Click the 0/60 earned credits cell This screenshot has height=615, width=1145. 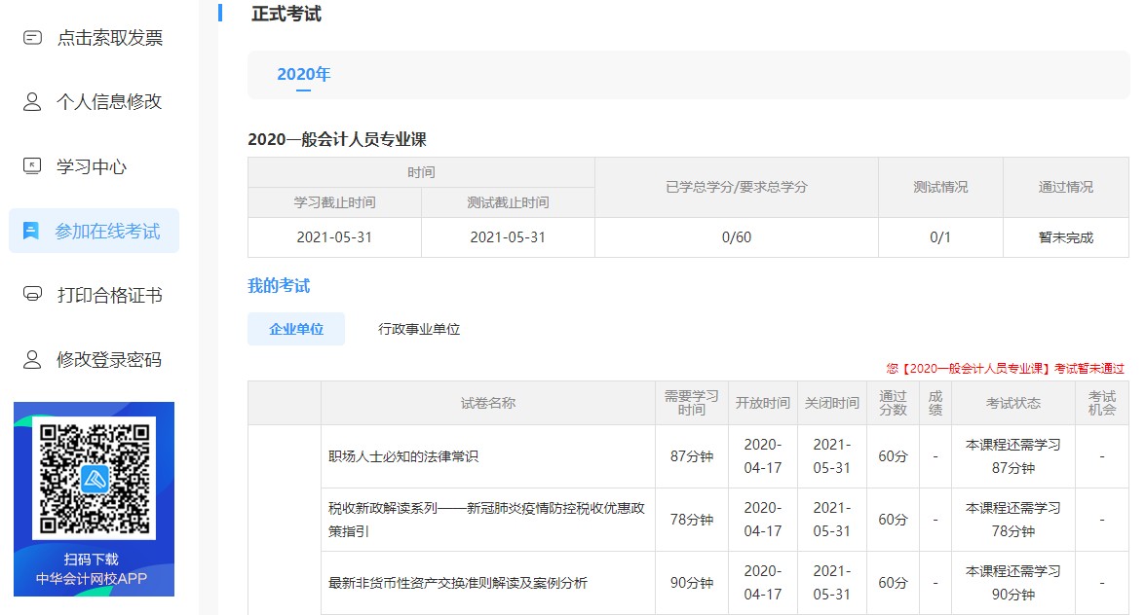(x=736, y=235)
